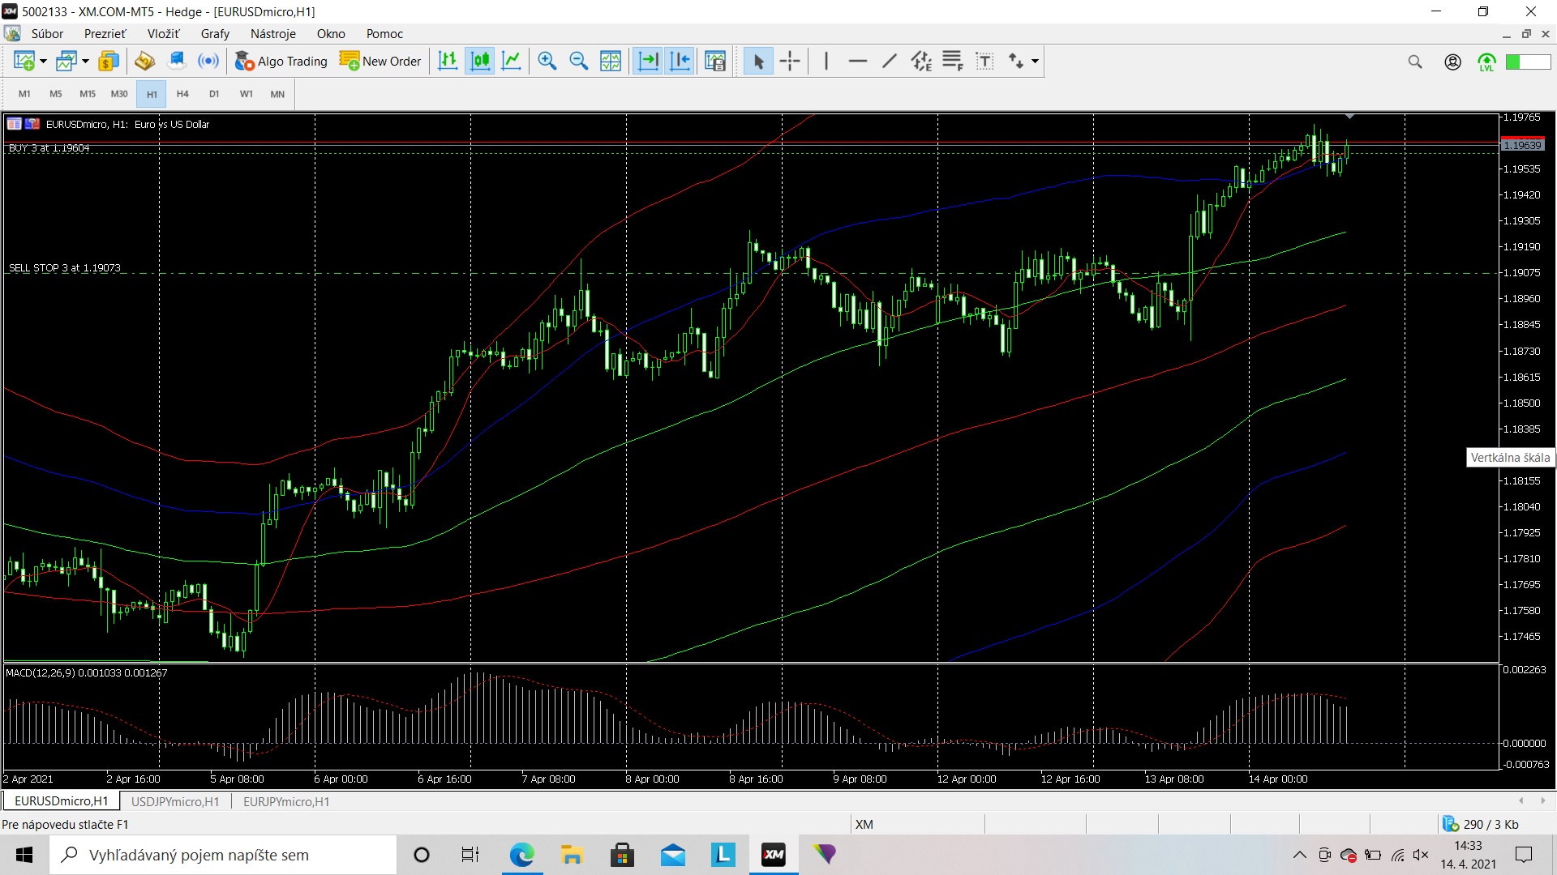This screenshot has width=1557, height=875.
Task: Select the trendline drawing tool
Action: [890, 61]
